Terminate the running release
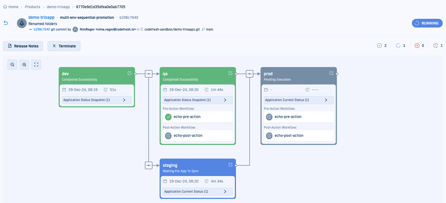The height and width of the screenshot is (203, 446). 64,46
